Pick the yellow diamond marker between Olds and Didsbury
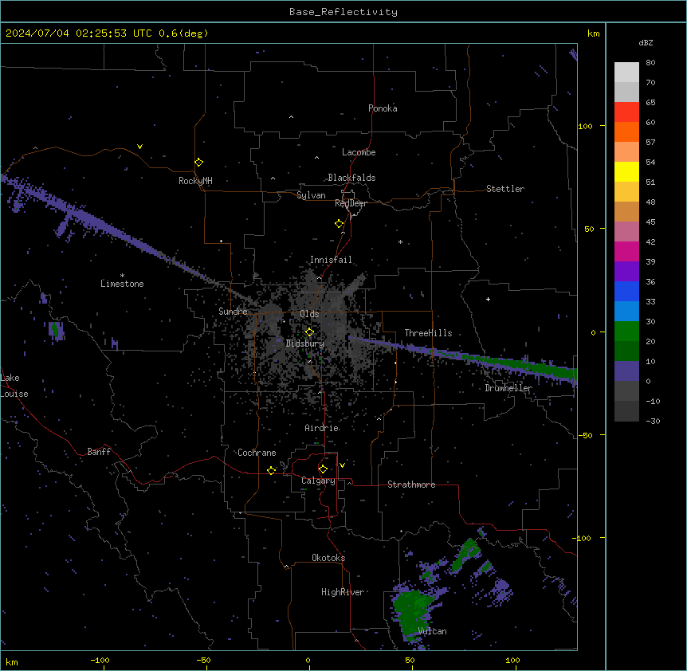Viewport: 687px width, 671px height. pos(310,332)
